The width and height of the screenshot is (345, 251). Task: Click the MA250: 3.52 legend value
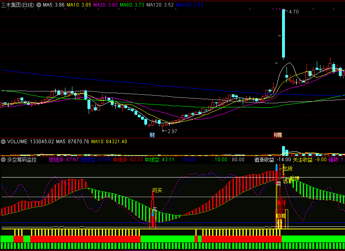[189, 5]
